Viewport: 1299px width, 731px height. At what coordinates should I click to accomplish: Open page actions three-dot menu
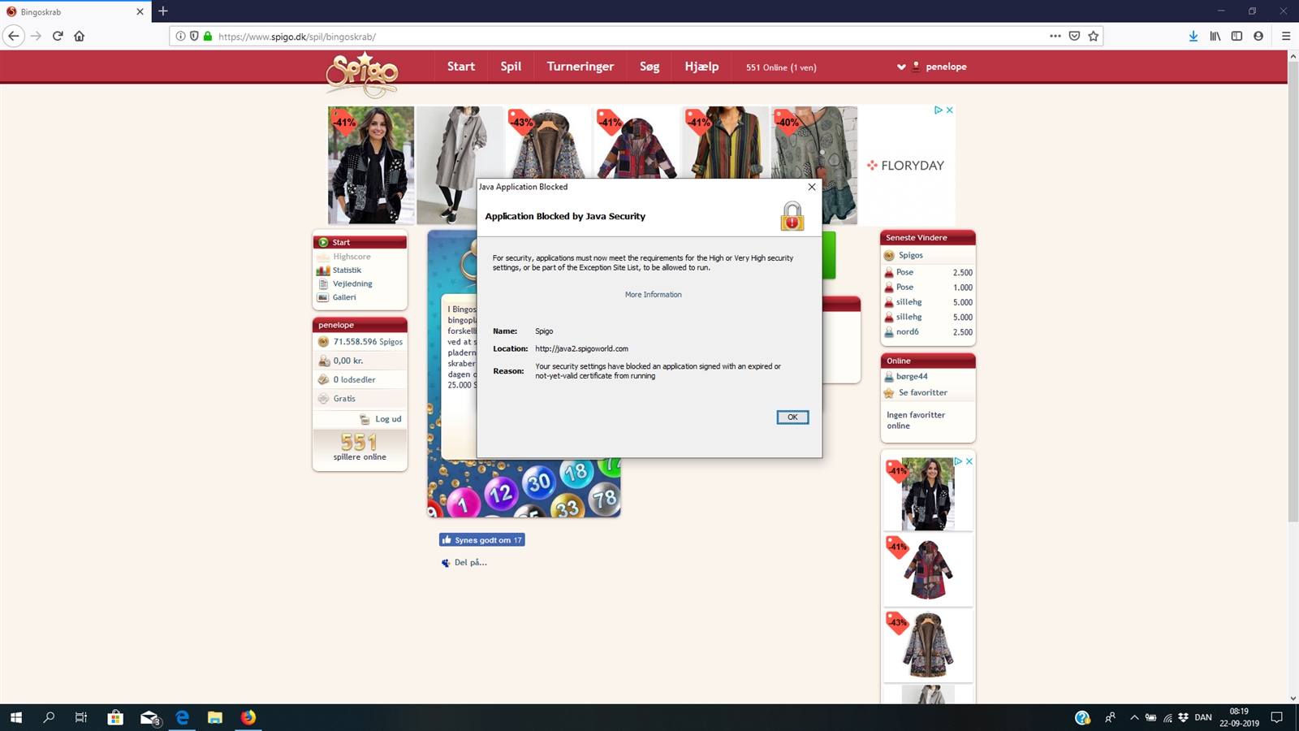point(1055,36)
